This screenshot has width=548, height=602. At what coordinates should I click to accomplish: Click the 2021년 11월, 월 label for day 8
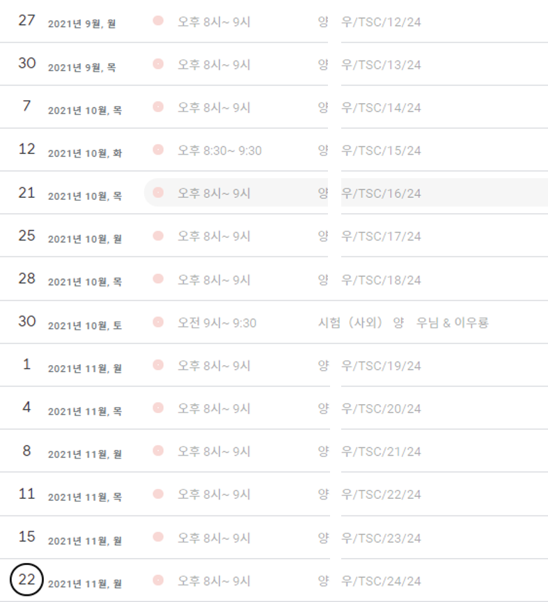tap(85, 454)
